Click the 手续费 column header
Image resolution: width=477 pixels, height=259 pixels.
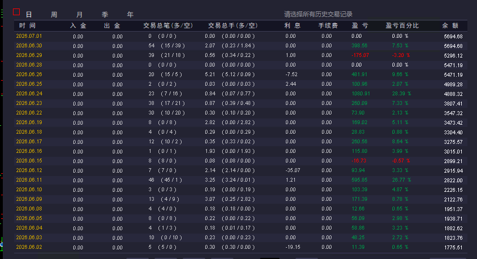[328, 25]
